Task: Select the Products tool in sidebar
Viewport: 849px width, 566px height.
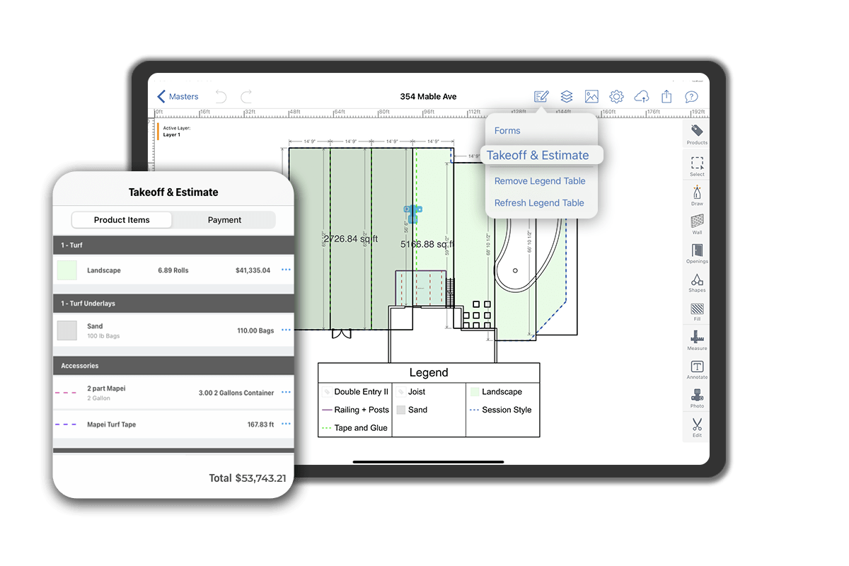Action: point(696,133)
